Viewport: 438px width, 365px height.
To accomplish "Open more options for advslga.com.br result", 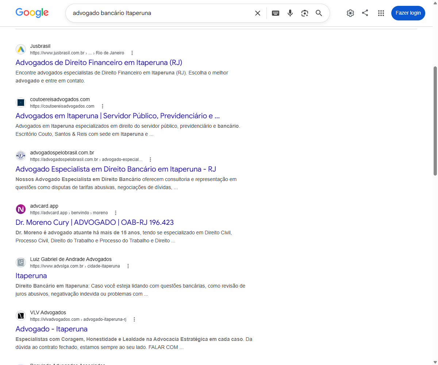I will [x=128, y=266].
